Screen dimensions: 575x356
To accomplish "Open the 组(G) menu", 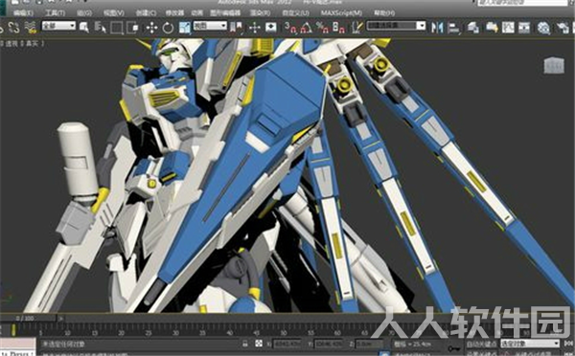I will pos(84,12).
